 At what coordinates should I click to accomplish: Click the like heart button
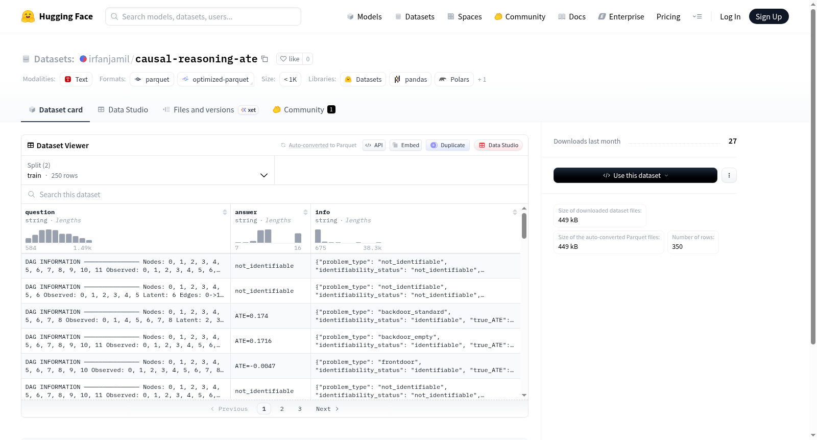pos(290,59)
